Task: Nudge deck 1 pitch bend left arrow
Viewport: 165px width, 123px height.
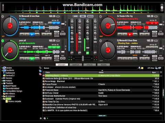Action: click(x=62, y=34)
